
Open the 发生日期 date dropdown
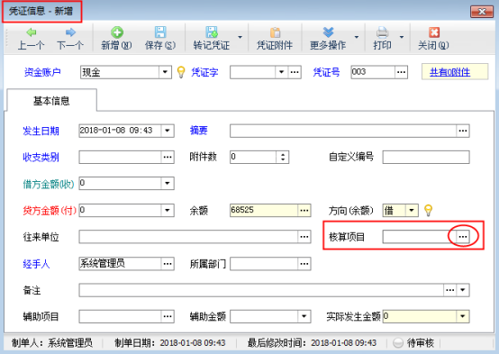coord(168,131)
